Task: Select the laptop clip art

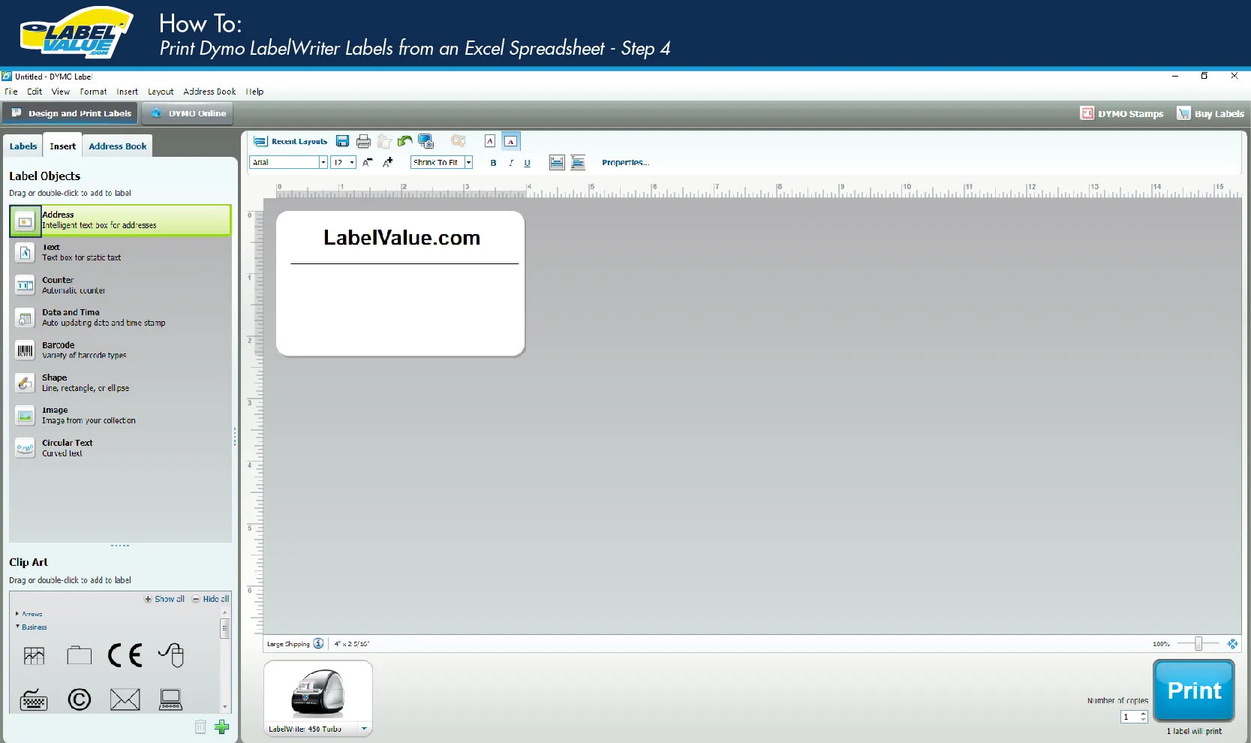Action: coord(171,699)
